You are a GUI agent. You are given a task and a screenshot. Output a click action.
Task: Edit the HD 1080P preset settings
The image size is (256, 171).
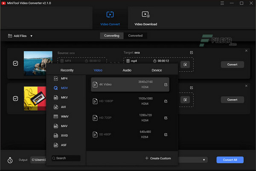(166, 101)
